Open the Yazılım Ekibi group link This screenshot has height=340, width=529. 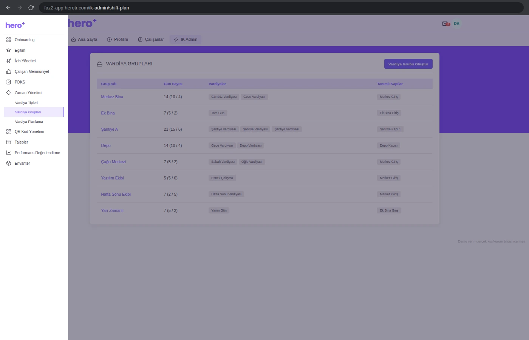[x=112, y=178]
